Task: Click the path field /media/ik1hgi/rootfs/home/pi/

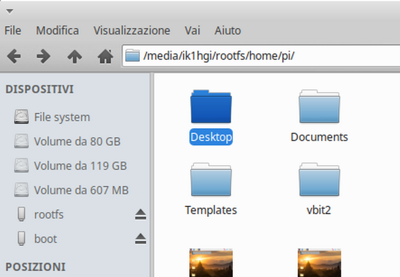Action: [x=261, y=55]
